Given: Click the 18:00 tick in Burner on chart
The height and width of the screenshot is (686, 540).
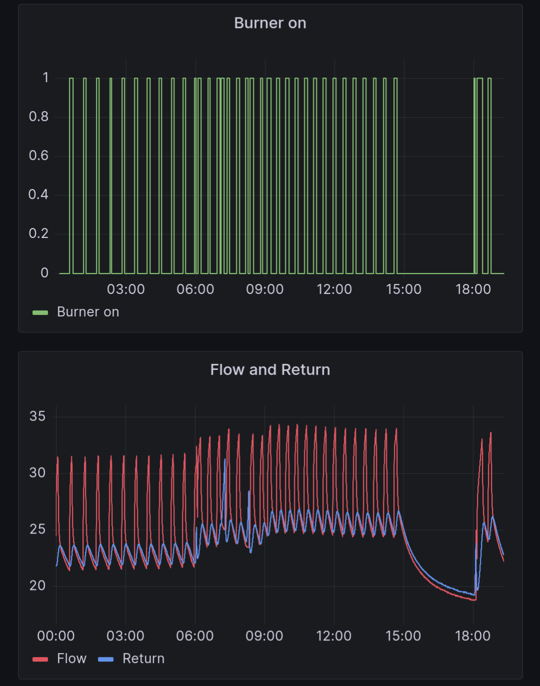Looking at the screenshot, I should coord(473,289).
